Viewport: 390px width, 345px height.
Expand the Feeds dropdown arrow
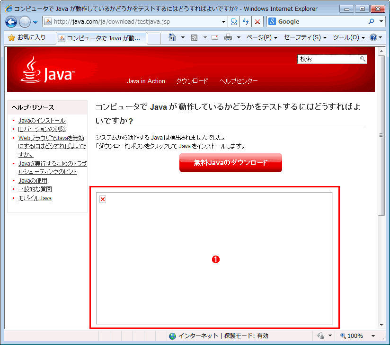(x=205, y=37)
